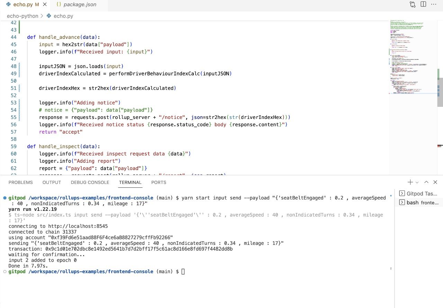Click the account address 0xf39Fd6e51aad in terminal
This screenshot has height=308, width=443.
[110, 237]
